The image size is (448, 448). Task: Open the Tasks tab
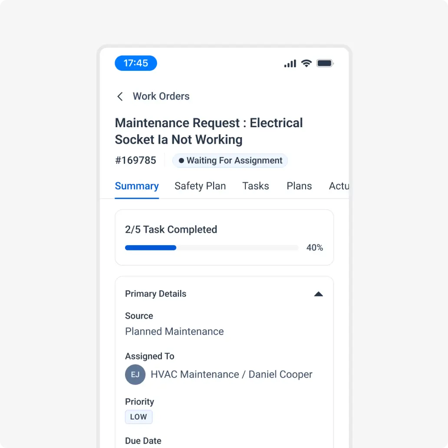256,186
